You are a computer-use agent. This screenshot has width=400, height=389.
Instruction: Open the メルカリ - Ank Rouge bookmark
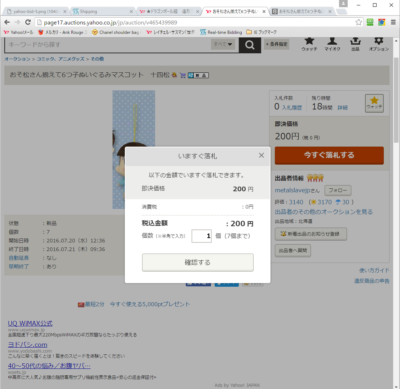pos(62,32)
